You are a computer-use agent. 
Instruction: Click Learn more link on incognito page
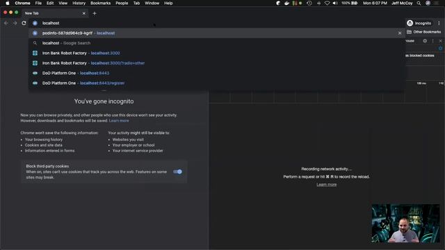(x=119, y=121)
